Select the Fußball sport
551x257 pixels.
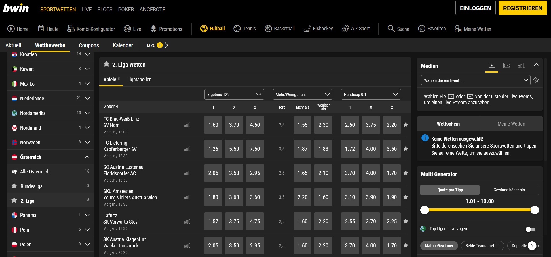coord(212,29)
